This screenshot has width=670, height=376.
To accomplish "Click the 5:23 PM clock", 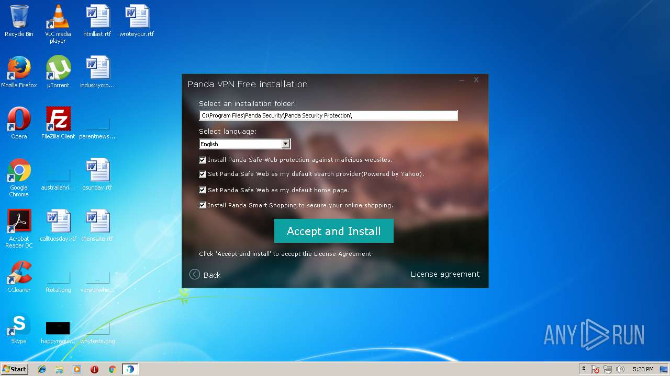I will 643,369.
